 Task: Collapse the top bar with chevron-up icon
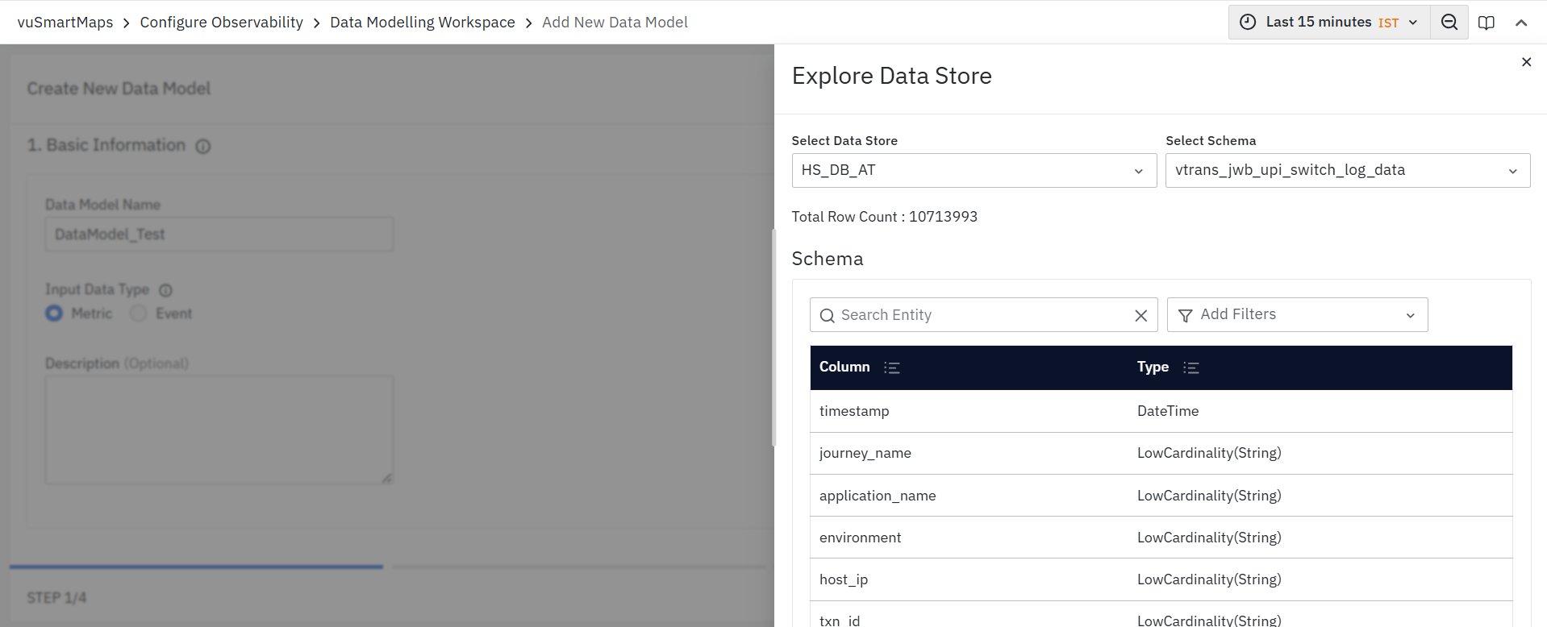pyautogui.click(x=1520, y=23)
